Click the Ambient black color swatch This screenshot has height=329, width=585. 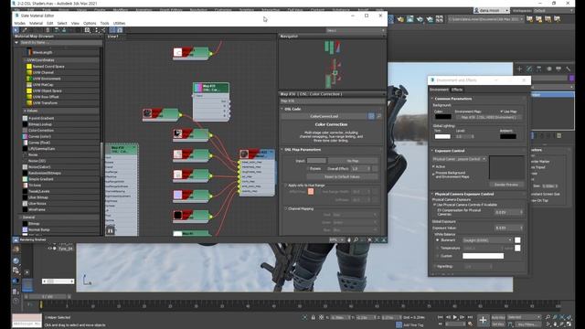[508, 136]
